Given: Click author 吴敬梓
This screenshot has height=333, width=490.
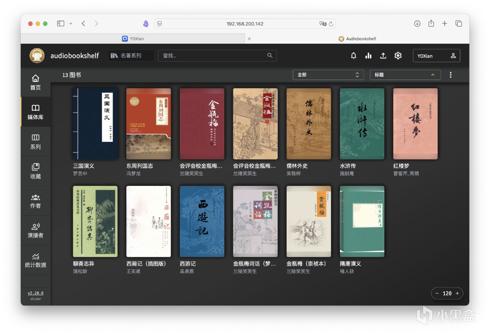Looking at the screenshot, I should 294,174.
